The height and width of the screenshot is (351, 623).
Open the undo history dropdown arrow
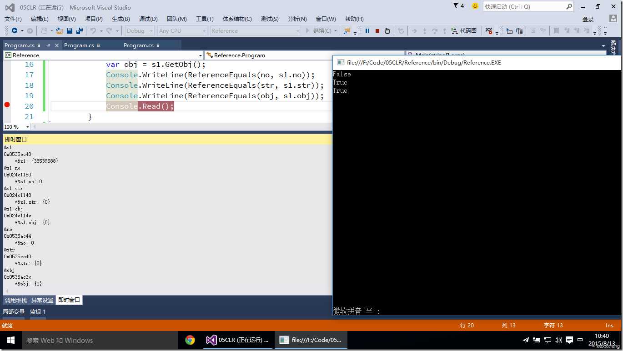[101, 31]
